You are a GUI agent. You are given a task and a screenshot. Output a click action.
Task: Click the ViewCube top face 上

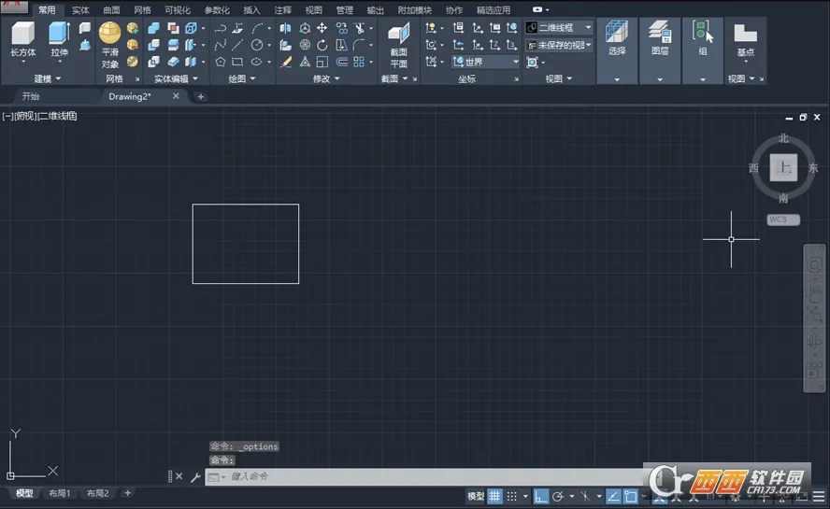(x=783, y=168)
